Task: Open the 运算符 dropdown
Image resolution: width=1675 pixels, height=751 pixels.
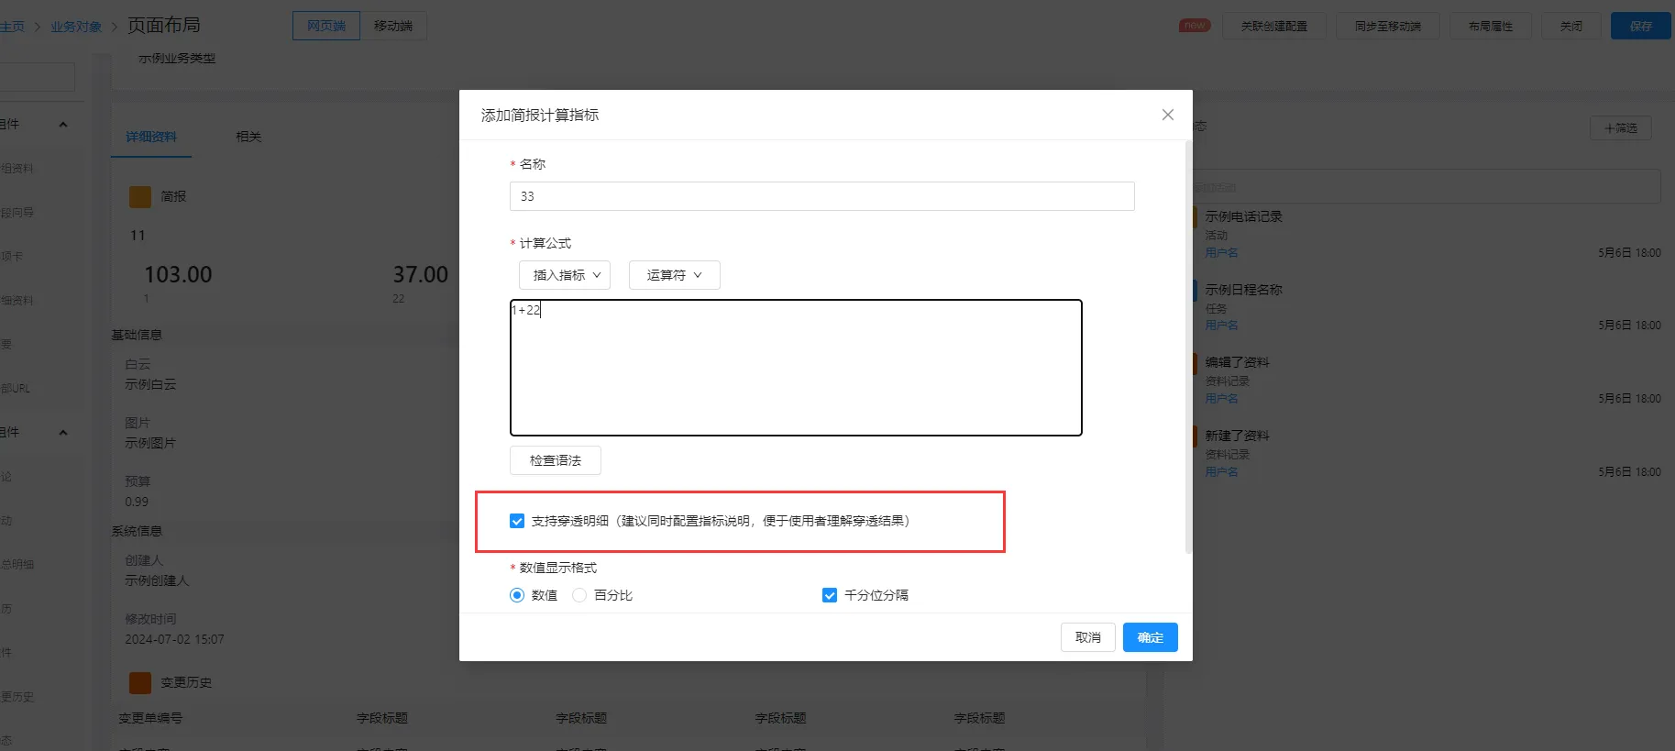Action: 674,275
